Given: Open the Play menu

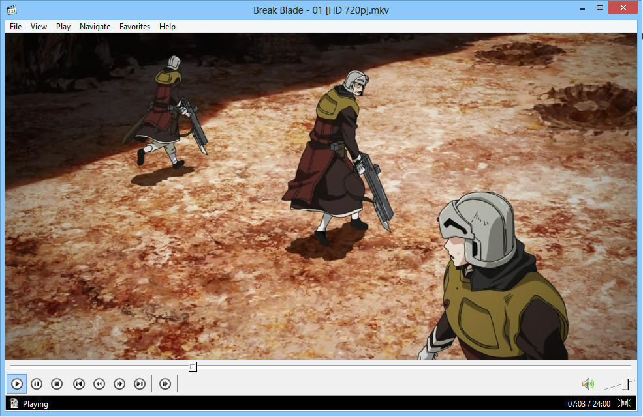Looking at the screenshot, I should coord(63,27).
